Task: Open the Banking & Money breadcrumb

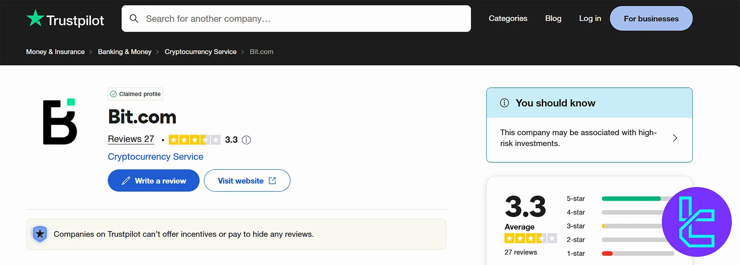Action: [125, 52]
